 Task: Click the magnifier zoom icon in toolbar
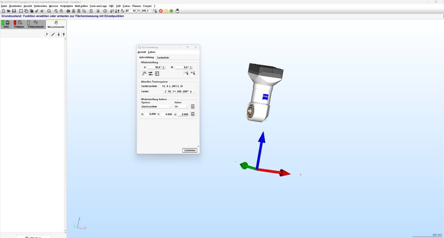(49, 11)
